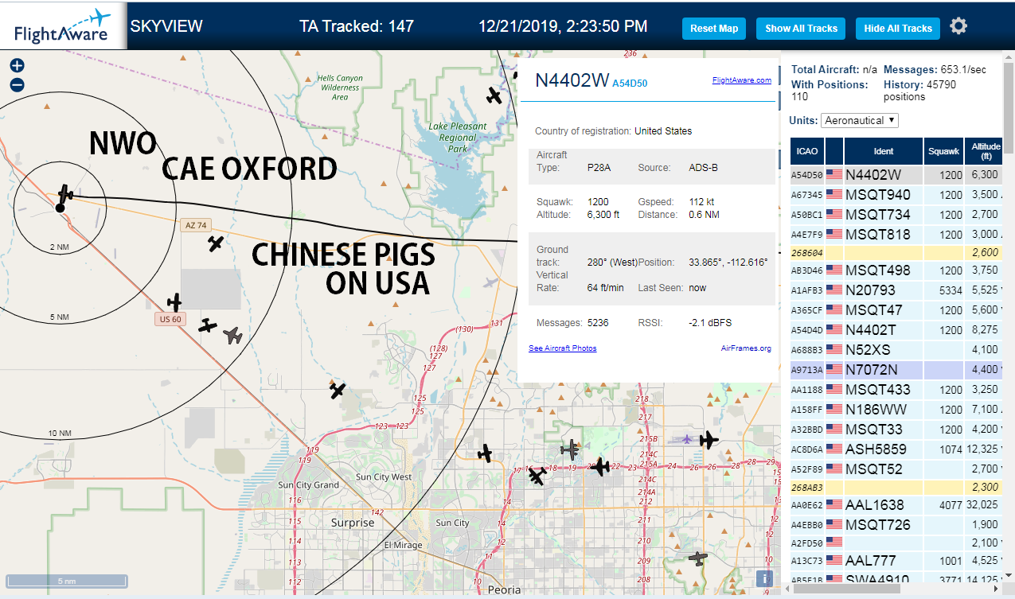The height and width of the screenshot is (599, 1015).
Task: Select the aircraft icon inside the 2 NM ring
Action: [x=66, y=193]
